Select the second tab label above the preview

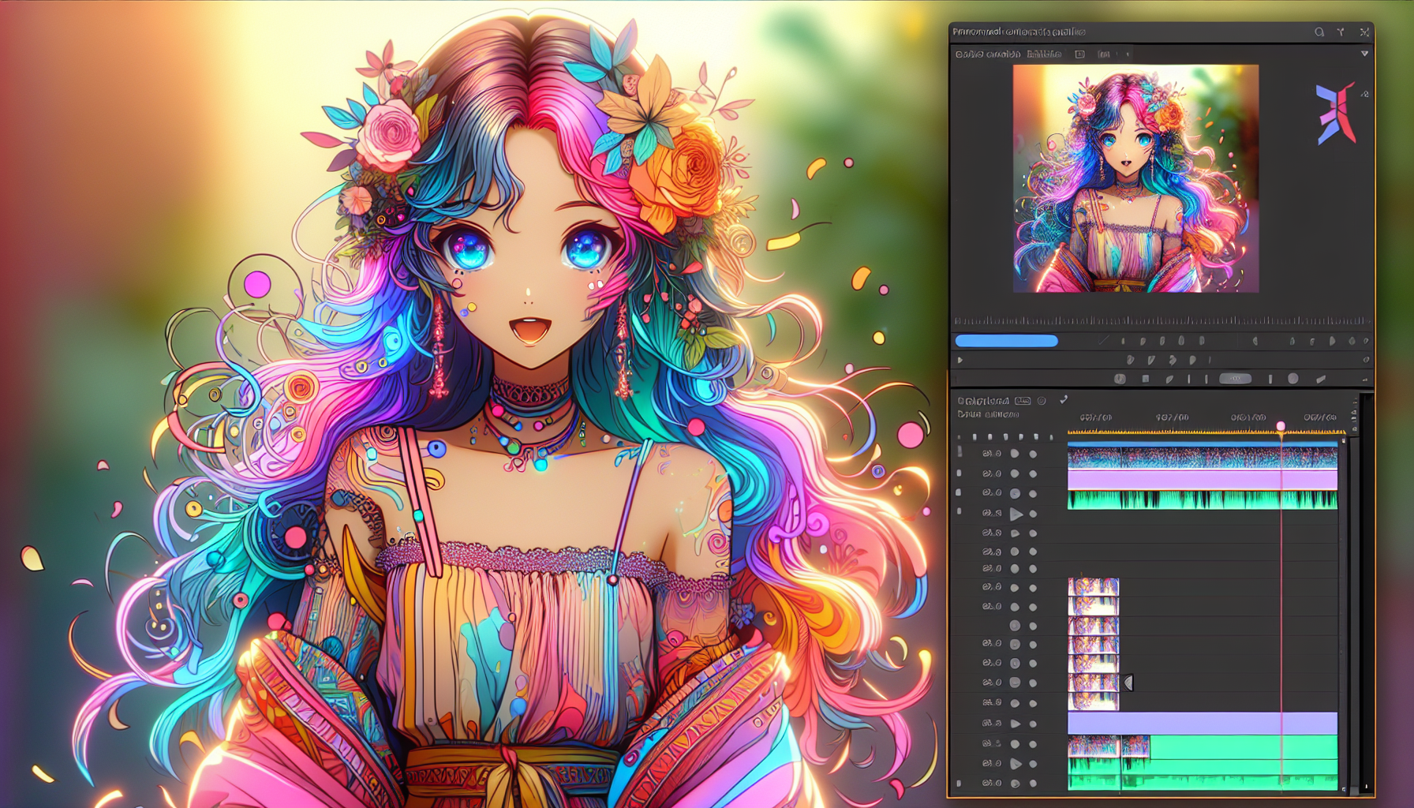coord(1044,54)
